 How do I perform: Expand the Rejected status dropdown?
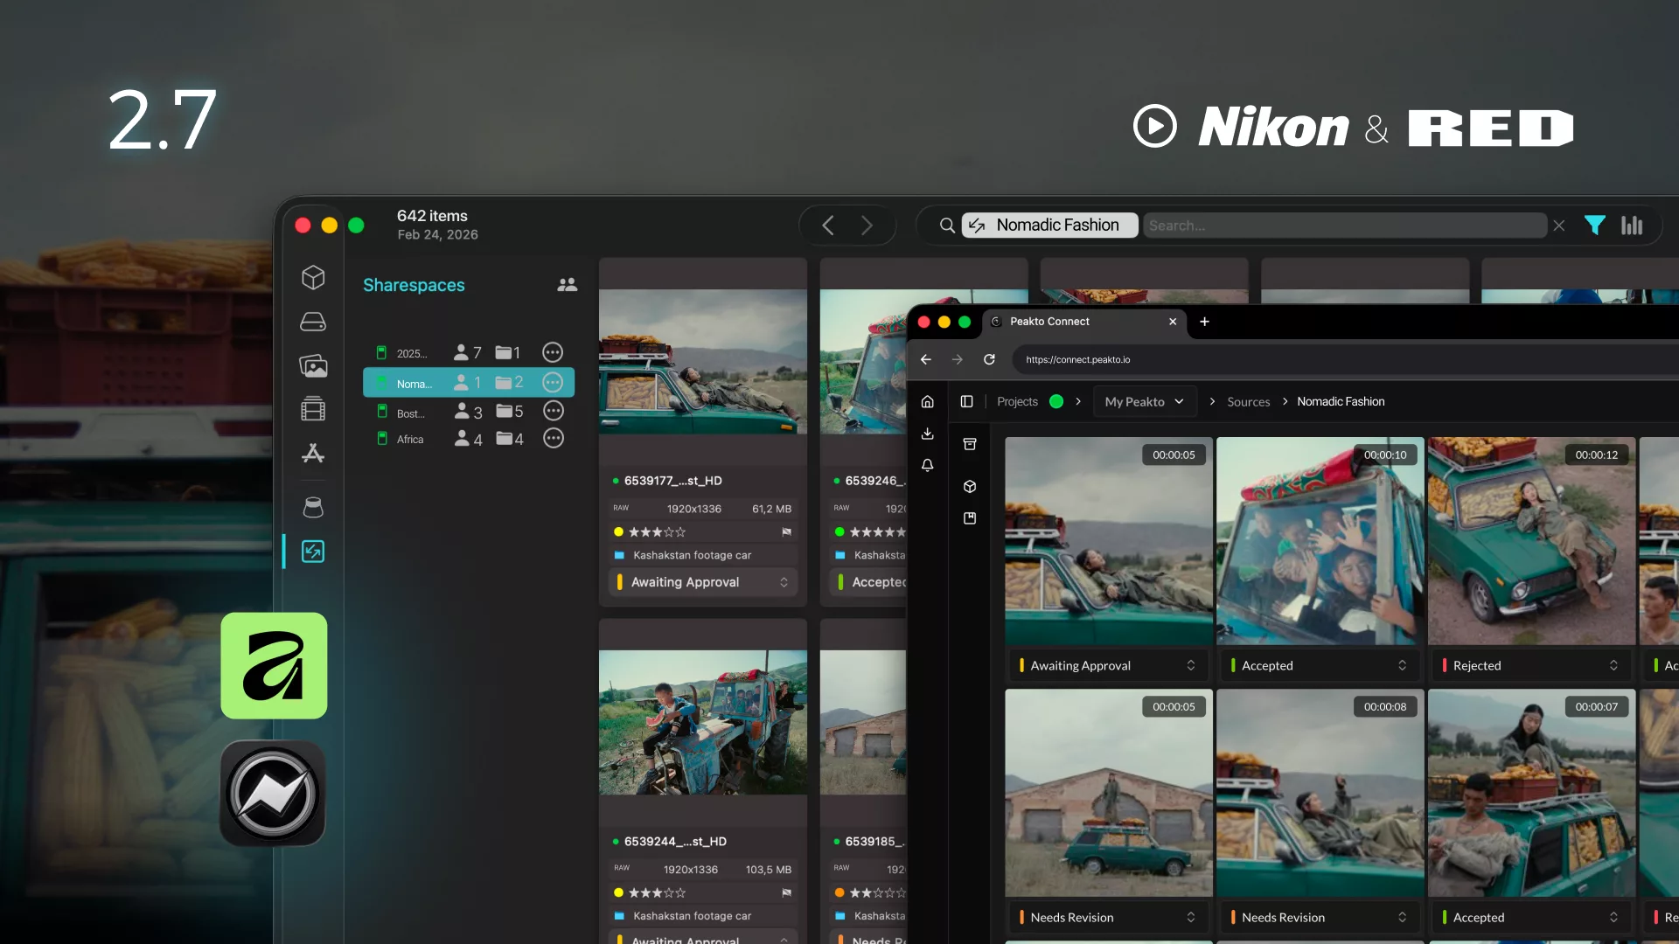(x=1530, y=665)
